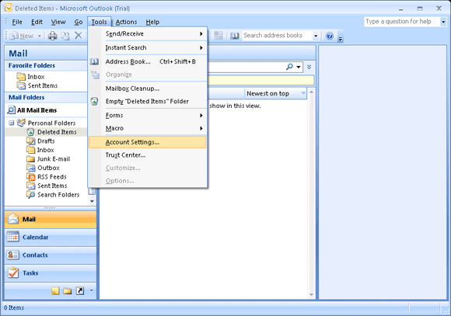Expand the Forms submenu
This screenshot has height=316, width=451.
tap(148, 115)
